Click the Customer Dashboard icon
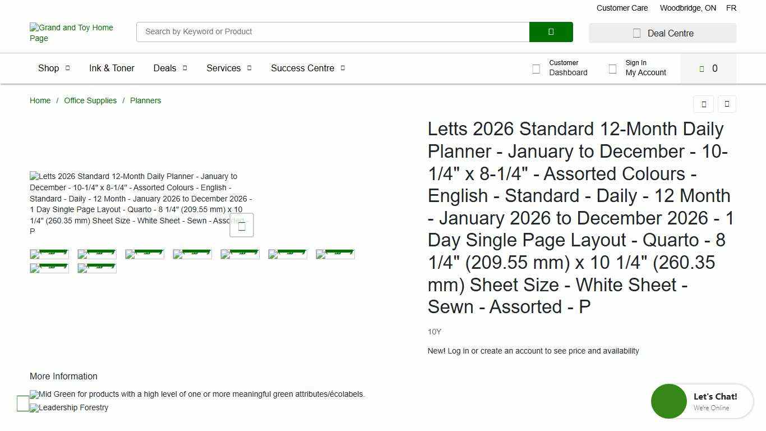This screenshot has width=766, height=431. tap(536, 68)
